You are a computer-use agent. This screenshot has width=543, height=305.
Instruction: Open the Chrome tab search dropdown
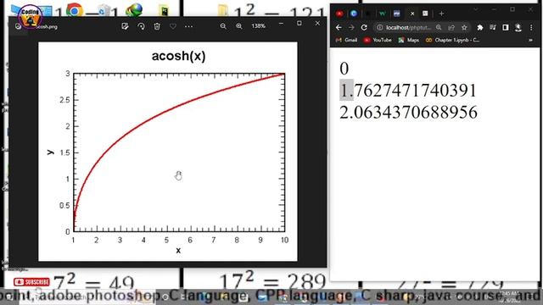click(x=476, y=9)
